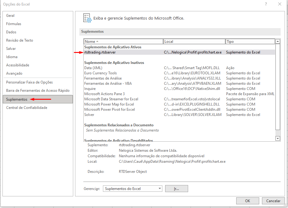Click the C:\...Library\SOLVER\SOLVER.XLAM path
This screenshot has height=208, width=288.
click(x=193, y=115)
